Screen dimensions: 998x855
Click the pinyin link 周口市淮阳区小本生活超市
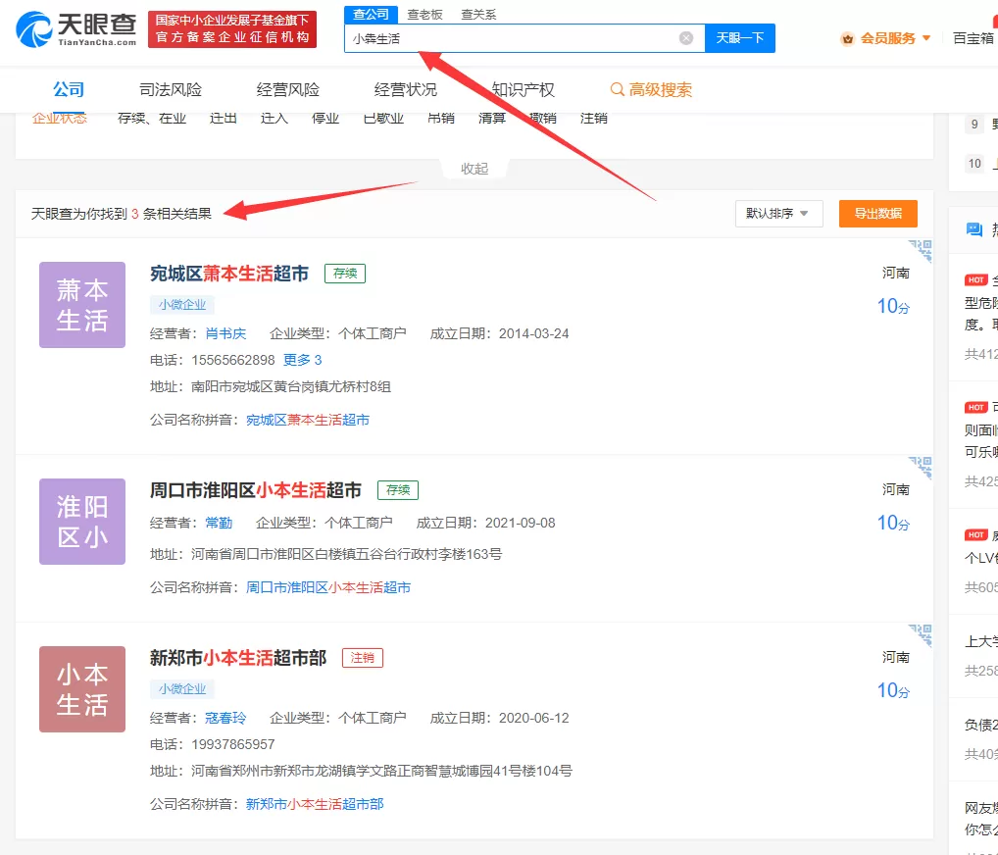[328, 587]
